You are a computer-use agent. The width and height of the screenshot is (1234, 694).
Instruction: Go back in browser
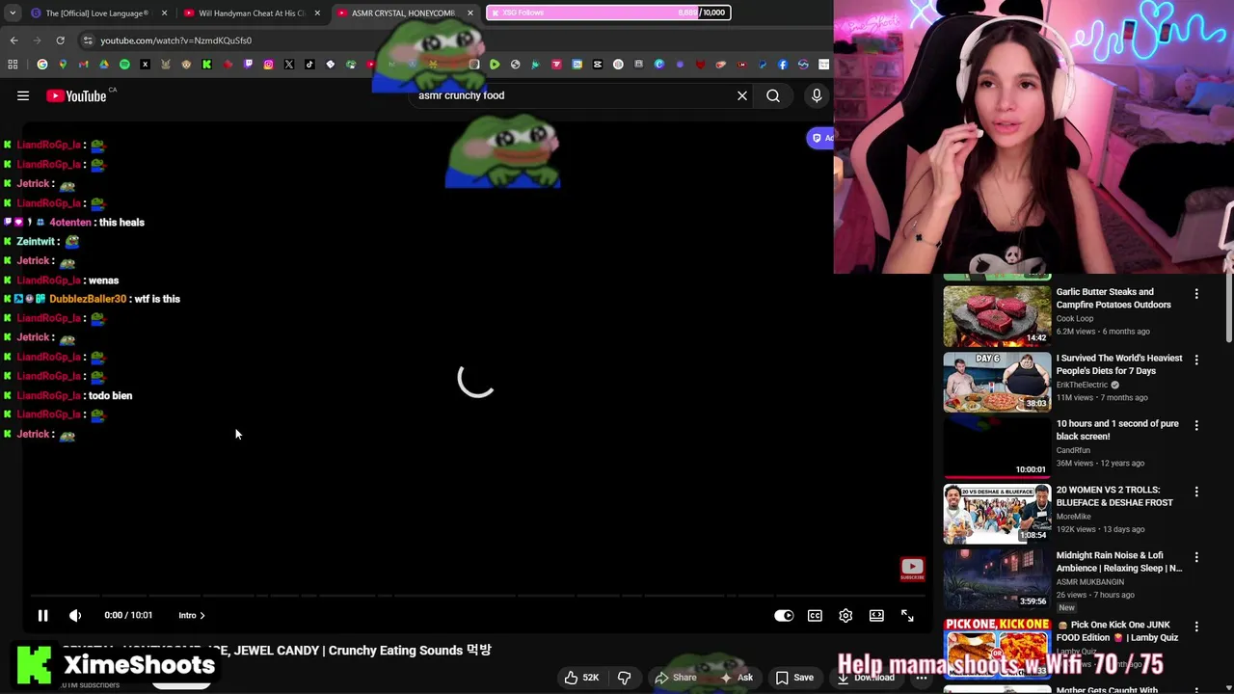pyautogui.click(x=13, y=40)
